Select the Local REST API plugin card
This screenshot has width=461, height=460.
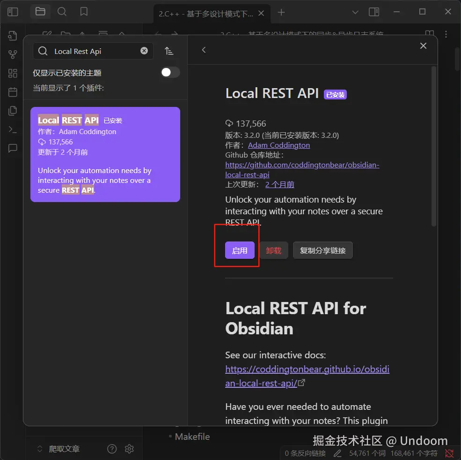point(105,154)
